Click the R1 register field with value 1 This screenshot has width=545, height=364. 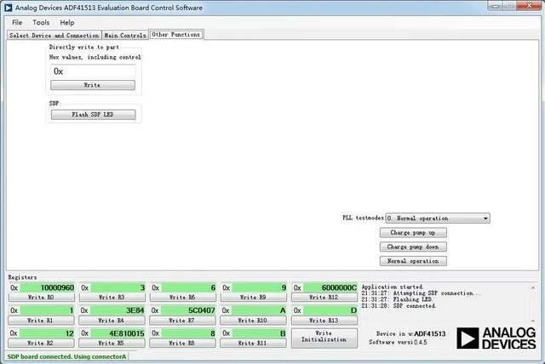coord(48,310)
